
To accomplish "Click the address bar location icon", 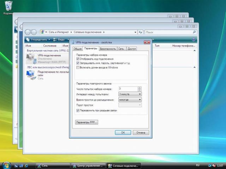I will [42, 32].
